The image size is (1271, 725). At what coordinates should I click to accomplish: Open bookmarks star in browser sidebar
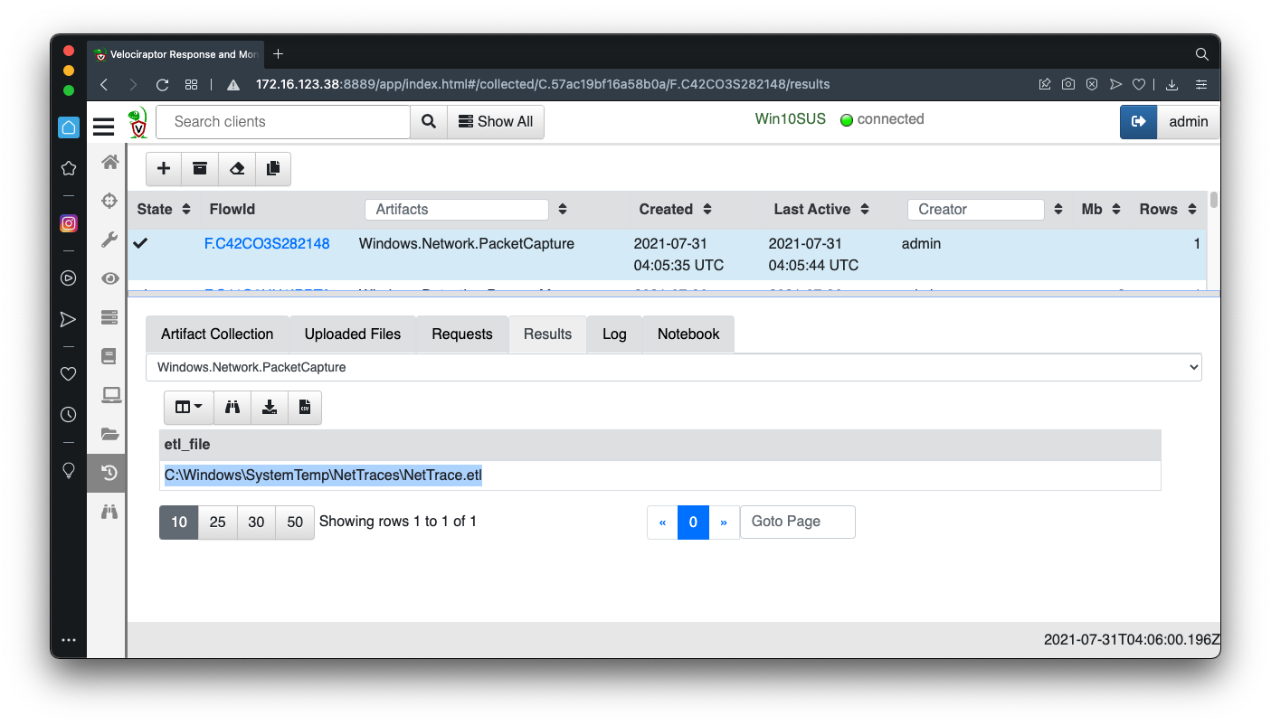[68, 168]
